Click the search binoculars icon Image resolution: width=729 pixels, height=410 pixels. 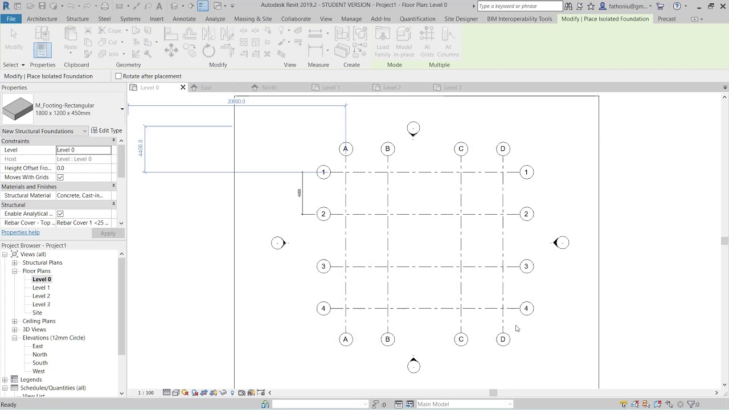point(568,6)
